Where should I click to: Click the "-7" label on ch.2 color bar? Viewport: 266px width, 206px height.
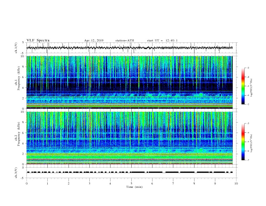[248, 160]
